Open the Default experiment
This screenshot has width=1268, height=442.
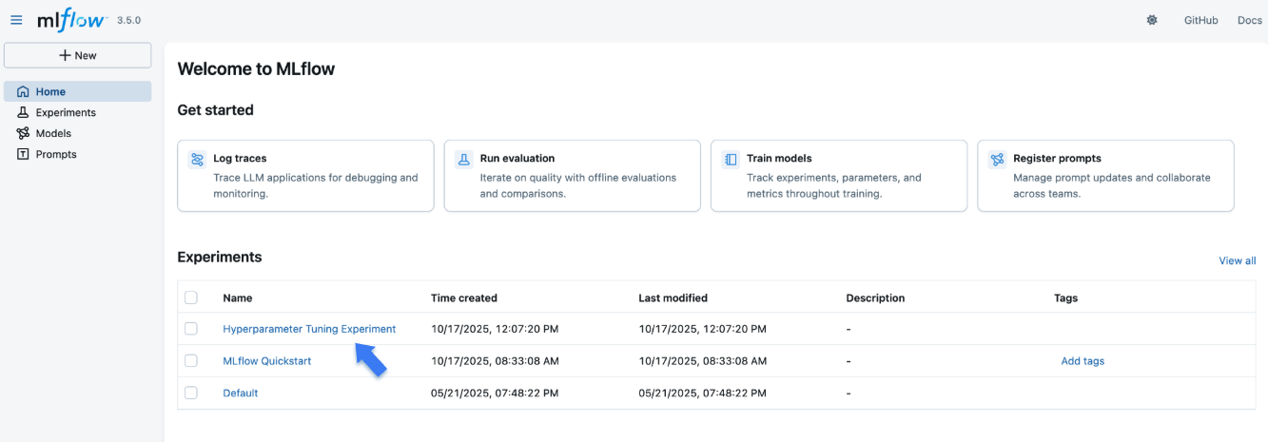click(x=241, y=393)
